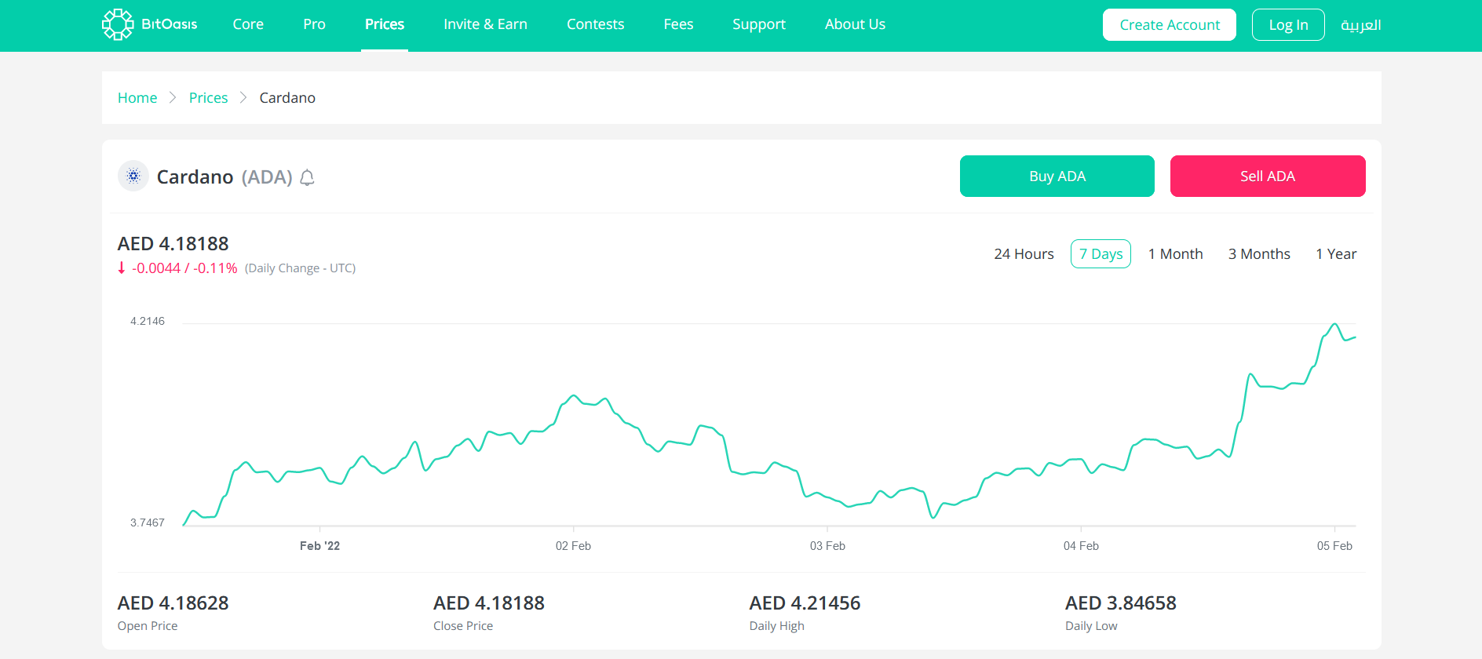Screen dimensions: 1482x659
Task: Open the Pro menu item
Action: [314, 24]
